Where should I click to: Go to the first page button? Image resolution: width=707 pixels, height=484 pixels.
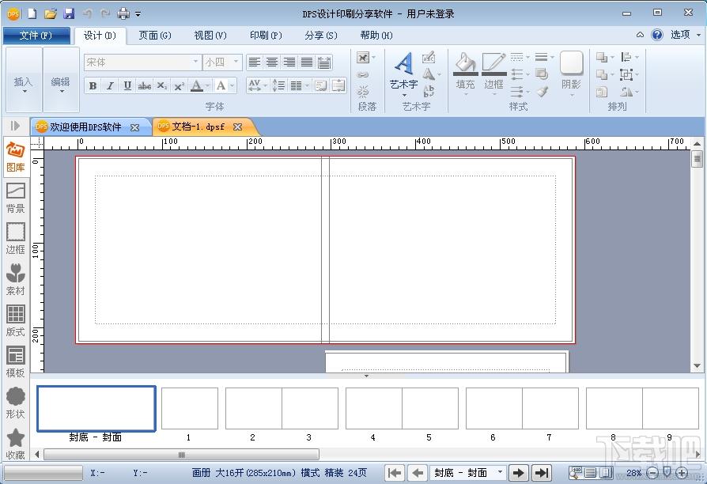point(395,473)
